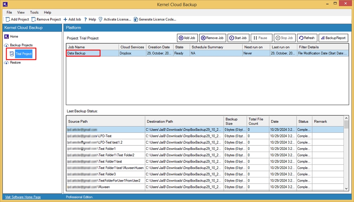Open the Restore node in the sidebar
This screenshot has width=354, height=202.
[12, 62]
